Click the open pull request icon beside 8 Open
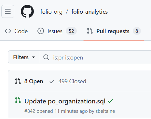Viewport: 151px width, 119px height. point(18,81)
